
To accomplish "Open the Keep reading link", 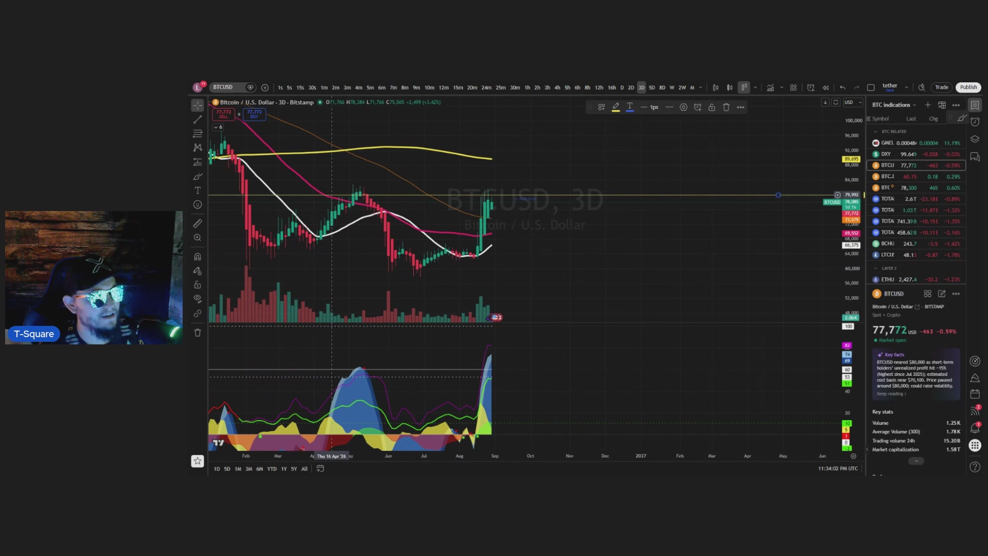I will [891, 394].
